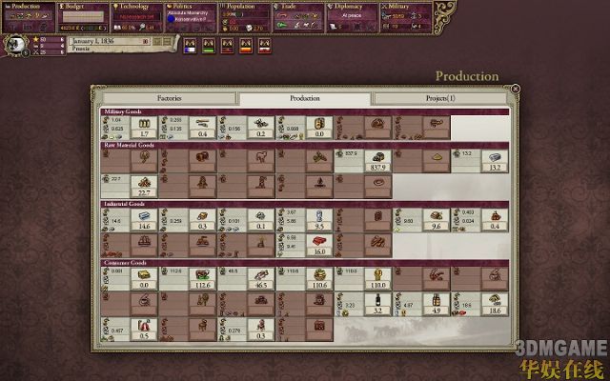610x381 pixels.
Task: Switch to the Projects(1) tab
Action: point(440,98)
